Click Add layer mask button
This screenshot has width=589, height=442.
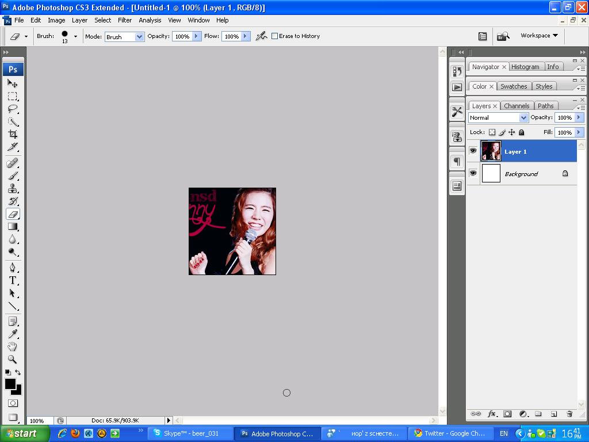tap(507, 414)
